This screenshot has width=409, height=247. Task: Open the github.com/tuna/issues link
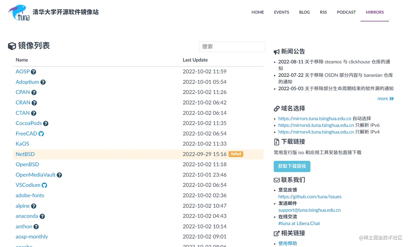coord(310,197)
